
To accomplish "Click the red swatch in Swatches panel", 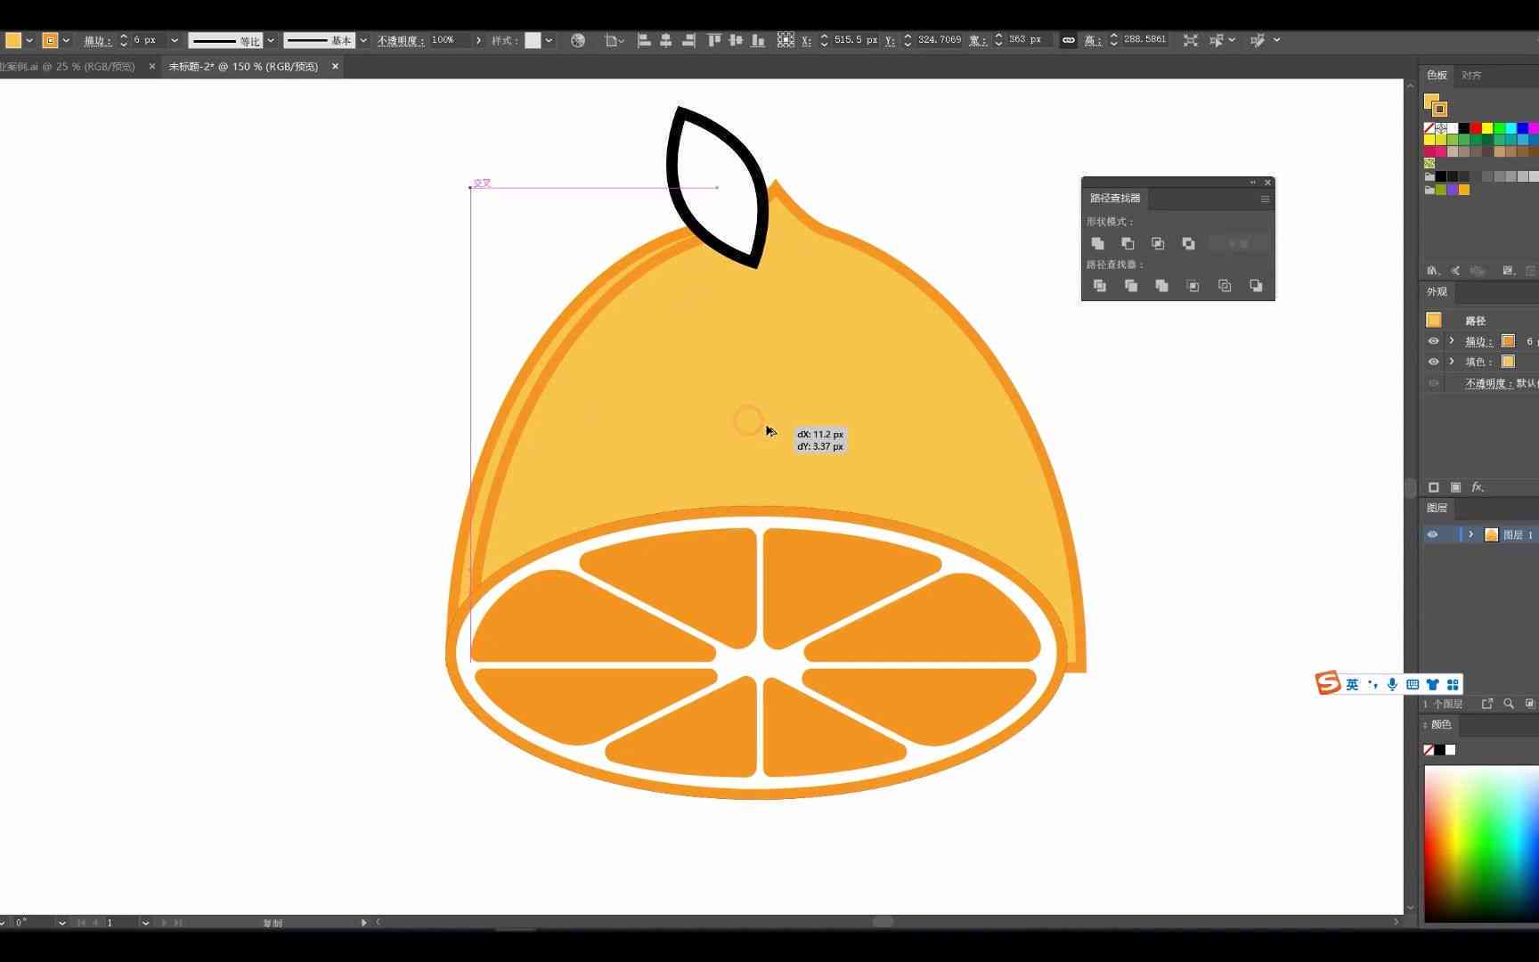I will [x=1476, y=128].
